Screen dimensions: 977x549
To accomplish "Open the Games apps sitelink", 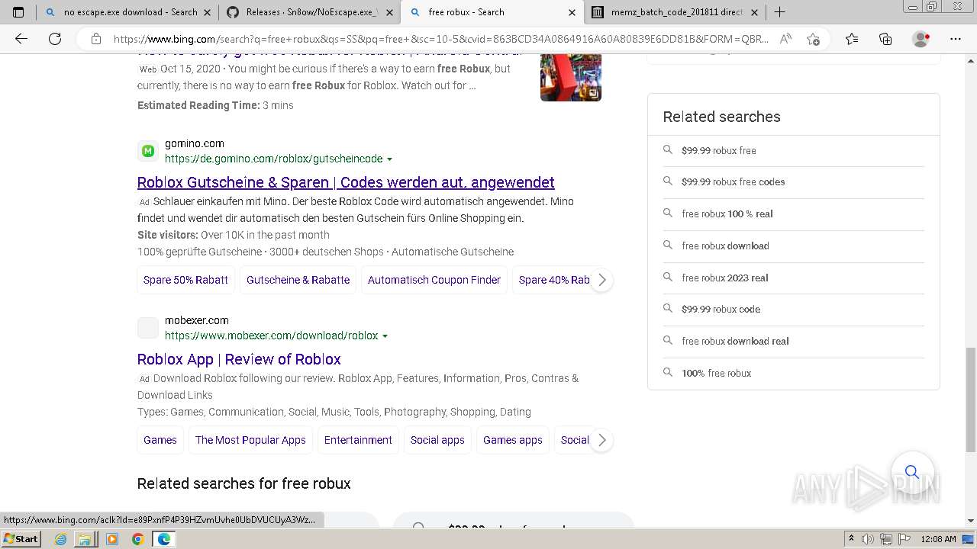I will tap(513, 440).
